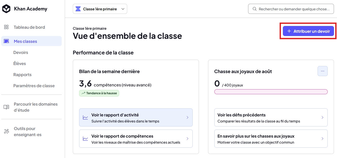337x158 pixels.
Task: Open the Élèves sidebar item
Action: coord(20,64)
